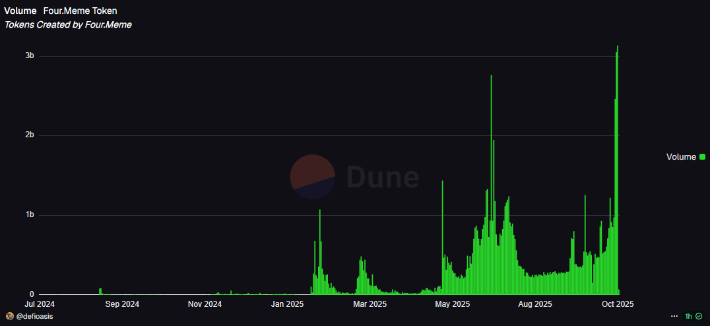Click the 3b y-axis label
Screen dimensions: 710x326
click(30, 56)
